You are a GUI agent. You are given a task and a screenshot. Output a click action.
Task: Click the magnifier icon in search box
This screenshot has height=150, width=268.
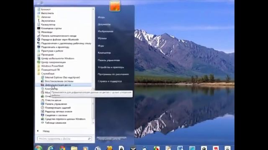pyautogui.click(x=89, y=139)
